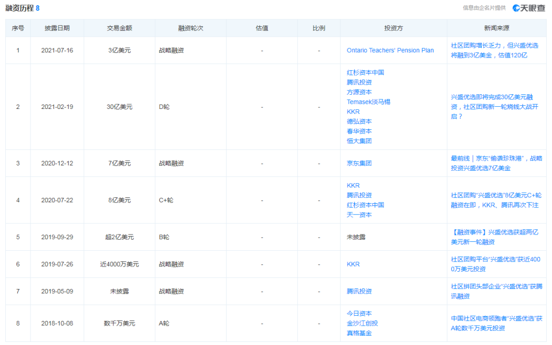
Task: Open 真格基金 investor page
Action: (x=359, y=333)
